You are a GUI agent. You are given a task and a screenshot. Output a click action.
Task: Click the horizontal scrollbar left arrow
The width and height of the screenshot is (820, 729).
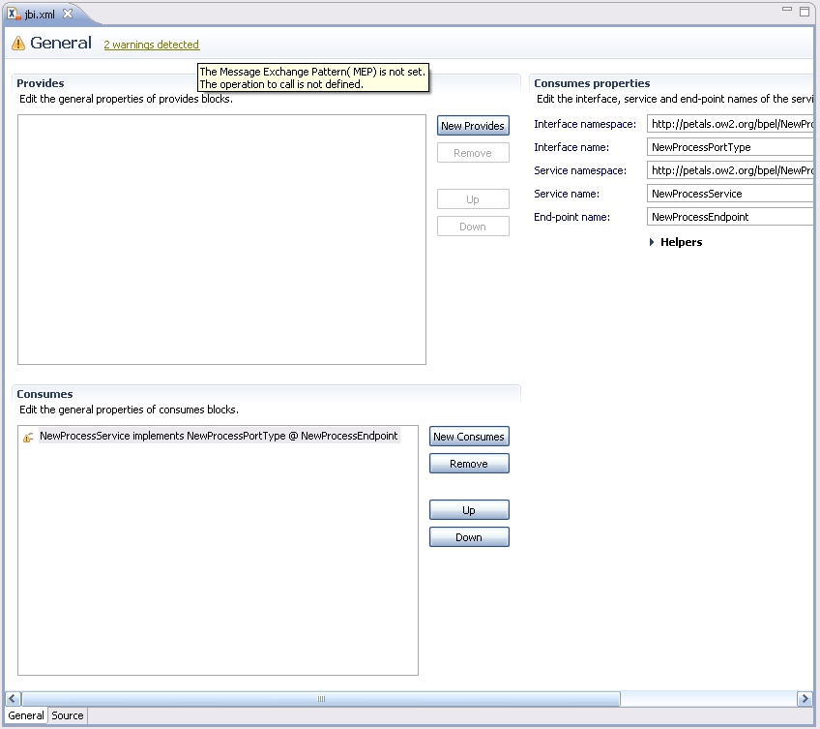[x=14, y=698]
